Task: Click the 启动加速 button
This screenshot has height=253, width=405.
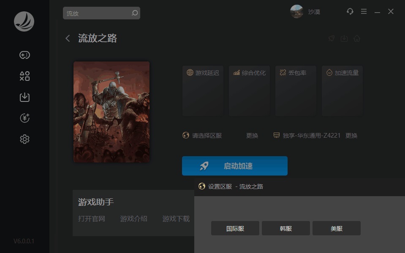Action: click(x=234, y=166)
